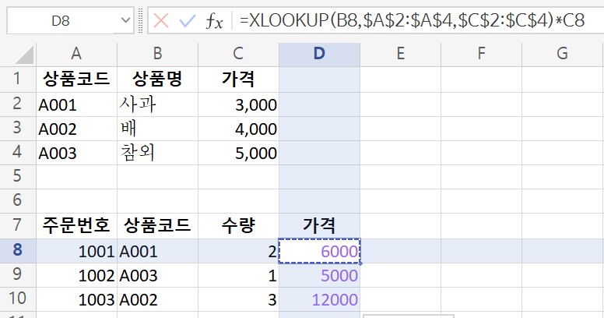Click order number 1001 cell
The image size is (604, 318).
point(76,251)
